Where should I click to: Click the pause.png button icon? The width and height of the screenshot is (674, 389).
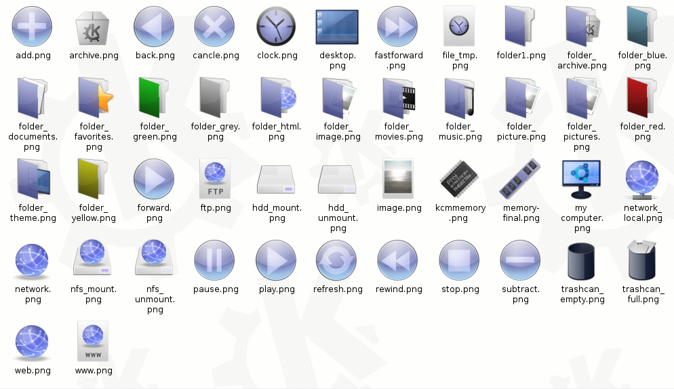pyautogui.click(x=214, y=260)
